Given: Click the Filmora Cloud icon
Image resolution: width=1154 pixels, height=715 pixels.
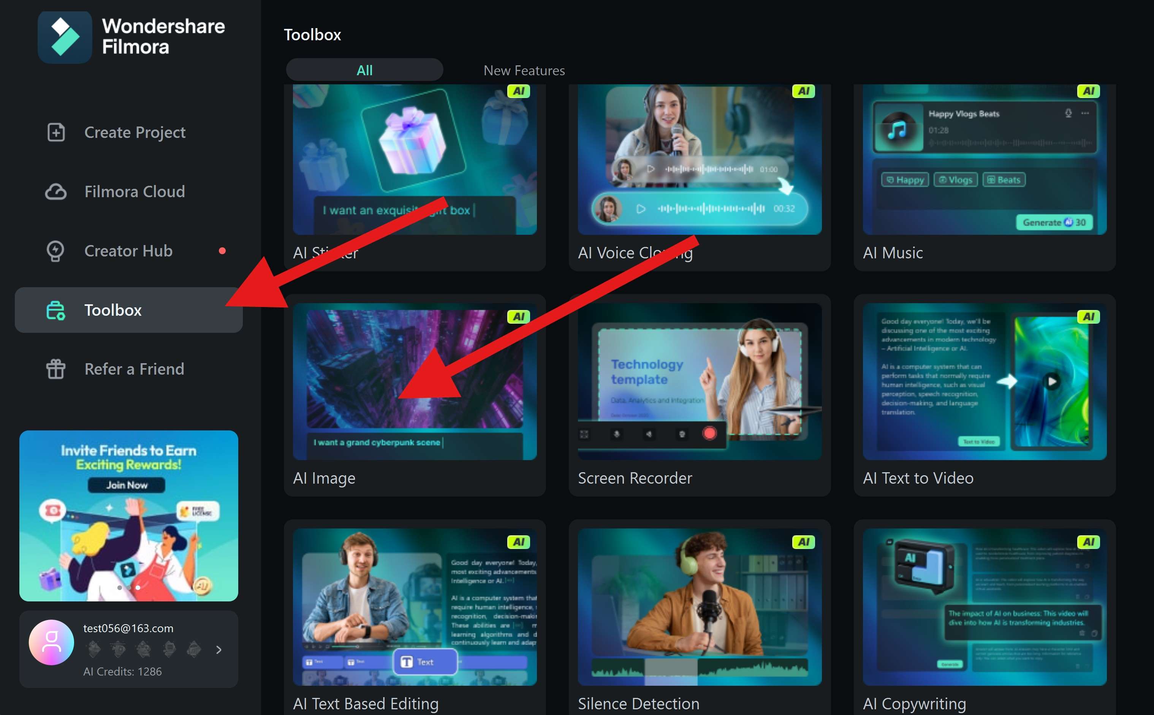Looking at the screenshot, I should (x=56, y=191).
